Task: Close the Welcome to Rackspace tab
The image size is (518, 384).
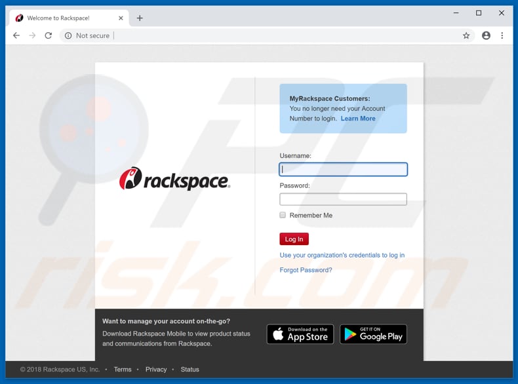Action: point(121,18)
